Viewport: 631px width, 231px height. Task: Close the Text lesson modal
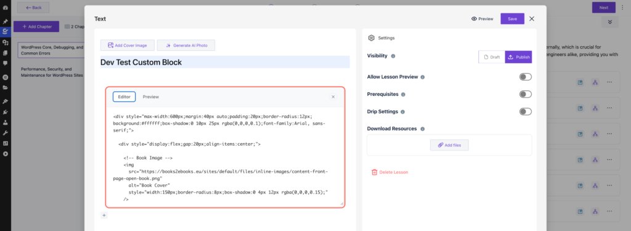point(532,18)
